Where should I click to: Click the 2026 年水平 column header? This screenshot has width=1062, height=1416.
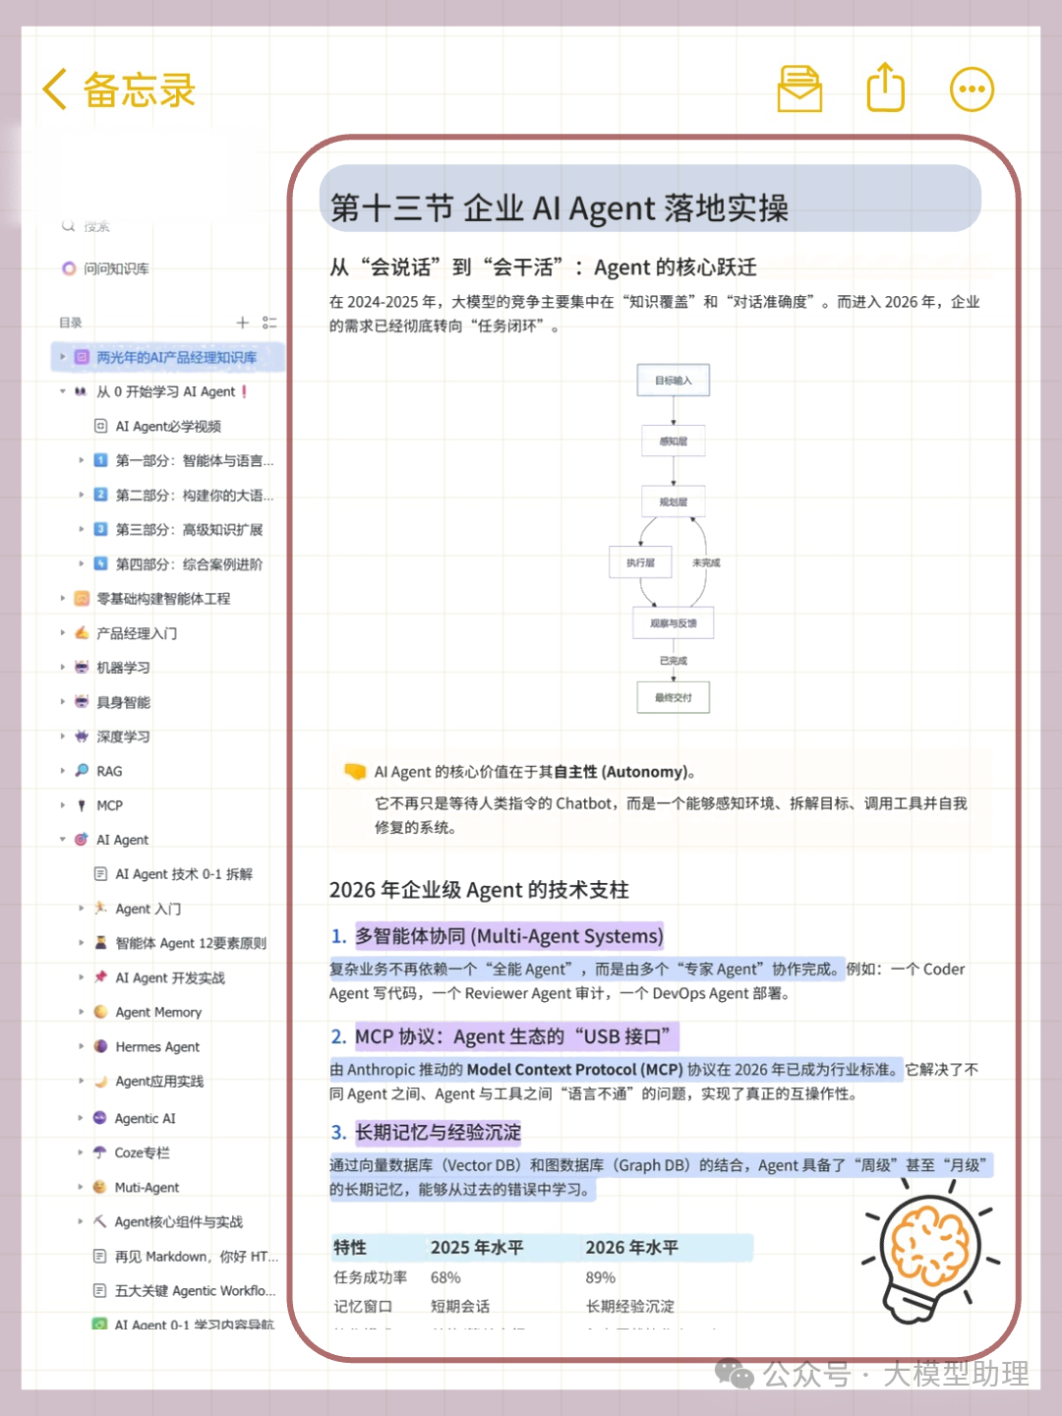(x=632, y=1247)
